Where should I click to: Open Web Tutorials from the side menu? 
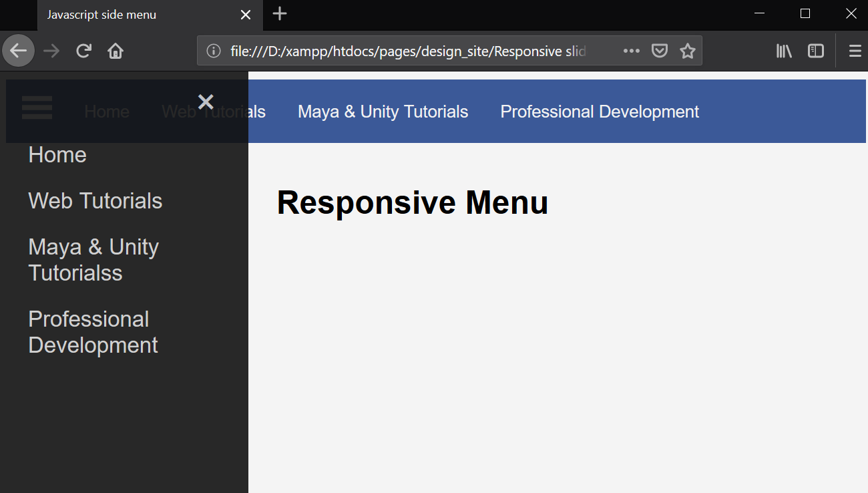click(95, 200)
